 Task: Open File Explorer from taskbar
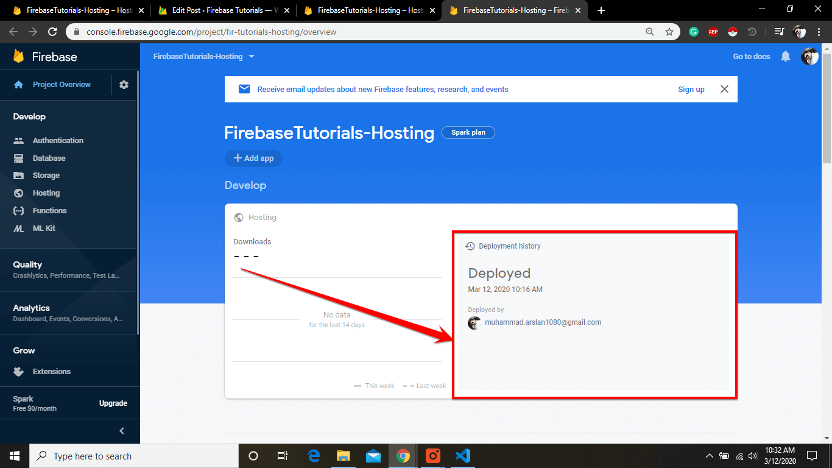pyautogui.click(x=344, y=456)
